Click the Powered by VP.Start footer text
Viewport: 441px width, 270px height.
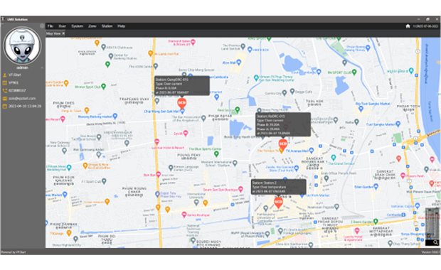point(14,252)
